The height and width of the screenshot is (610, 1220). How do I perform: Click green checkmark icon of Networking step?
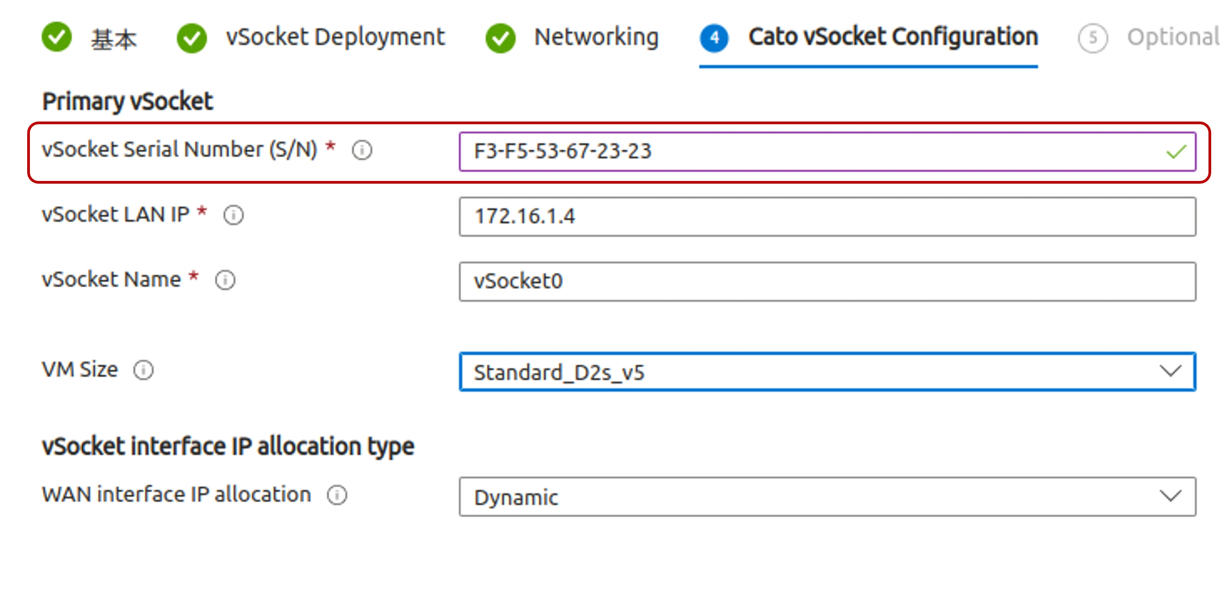pos(500,38)
